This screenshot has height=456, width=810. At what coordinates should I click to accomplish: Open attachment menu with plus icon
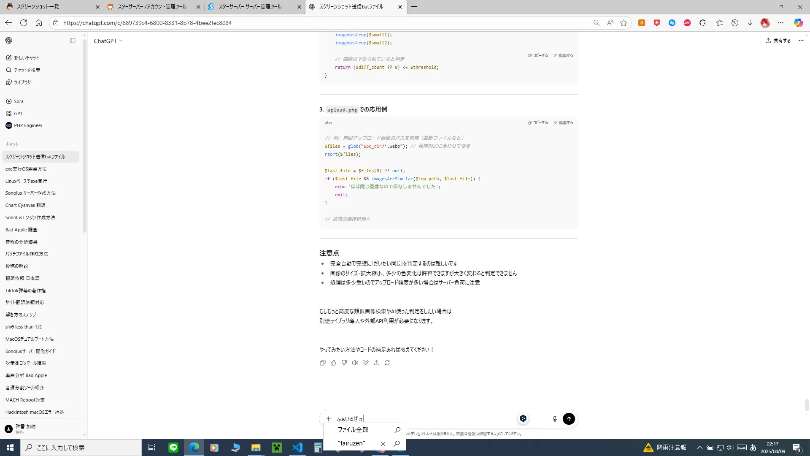coord(329,419)
